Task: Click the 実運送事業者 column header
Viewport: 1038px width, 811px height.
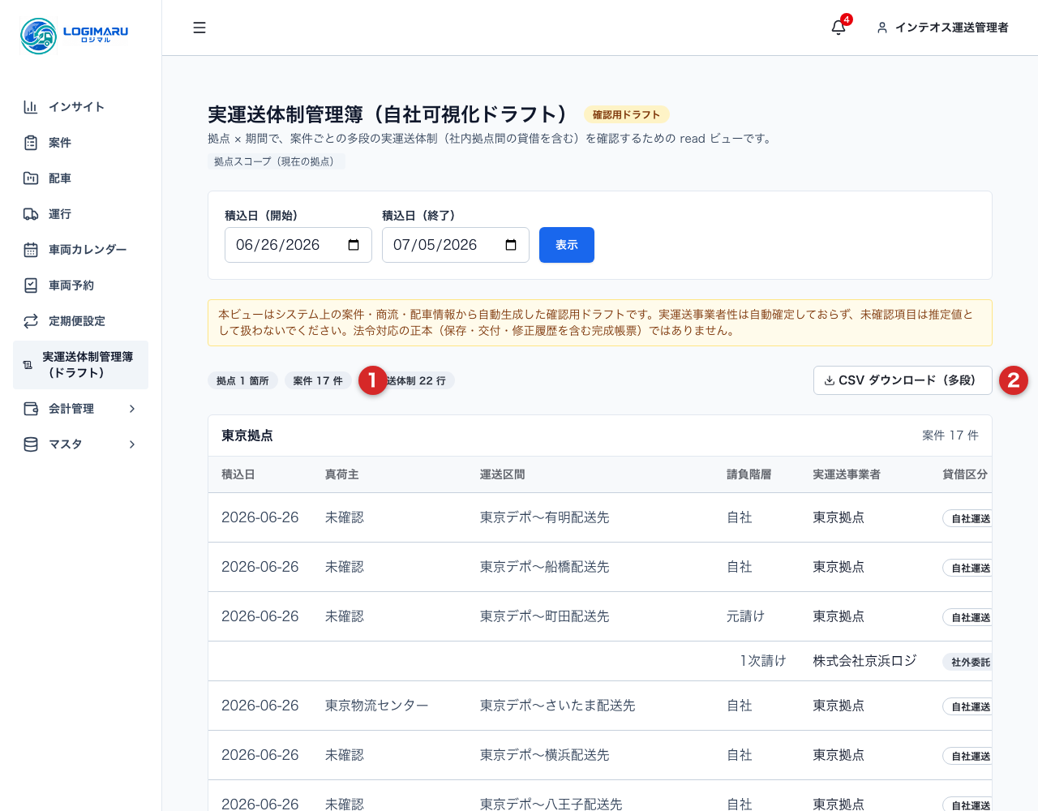Action: click(847, 474)
